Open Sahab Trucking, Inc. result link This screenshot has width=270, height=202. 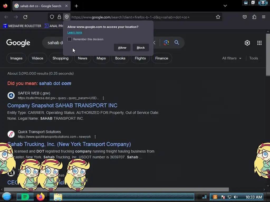click(69, 144)
